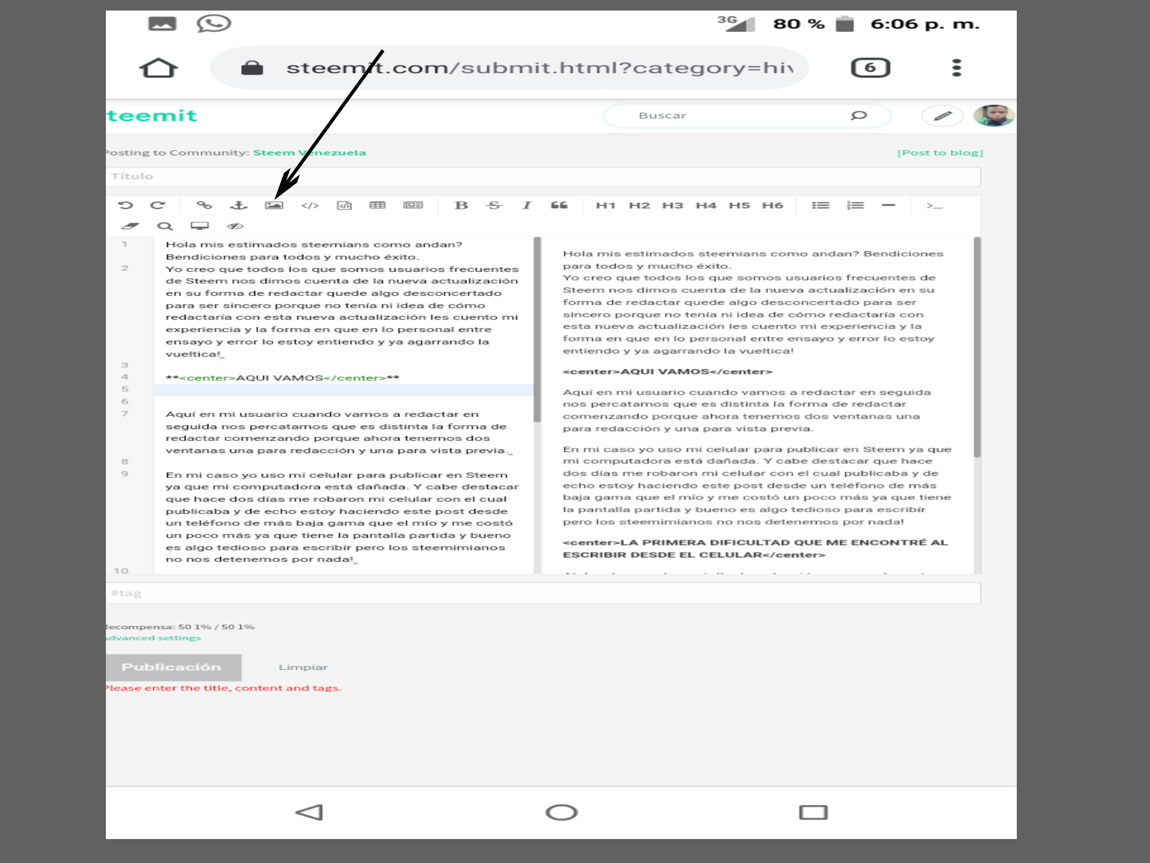Insert inline code with the </> icon

tap(310, 206)
